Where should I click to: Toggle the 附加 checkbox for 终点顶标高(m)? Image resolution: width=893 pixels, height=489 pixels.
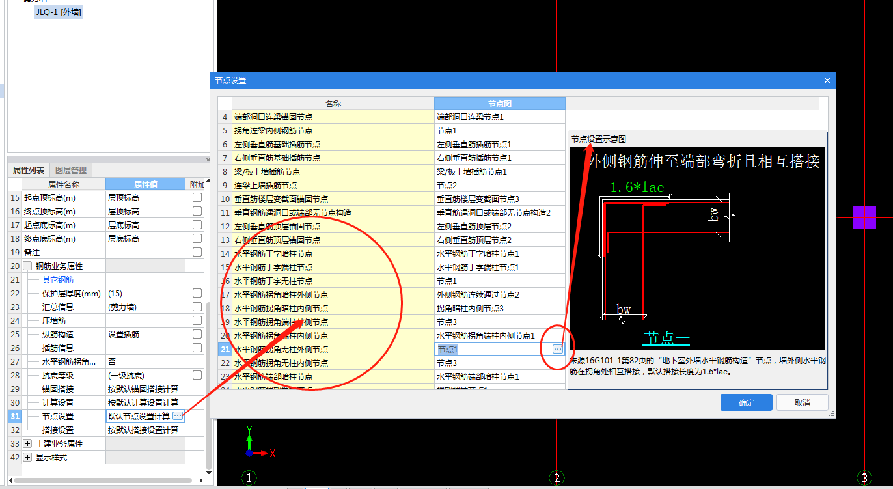pyautogui.click(x=197, y=211)
